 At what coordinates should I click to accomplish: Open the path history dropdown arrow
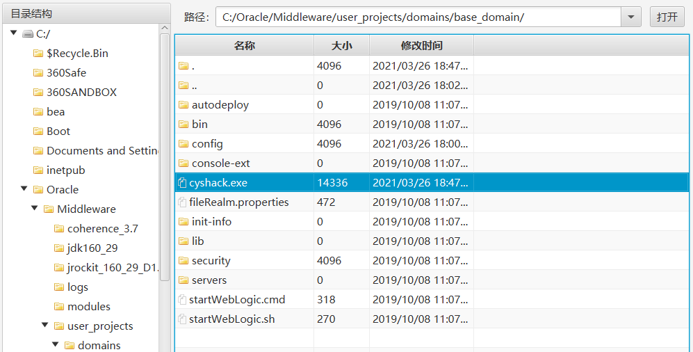point(630,17)
